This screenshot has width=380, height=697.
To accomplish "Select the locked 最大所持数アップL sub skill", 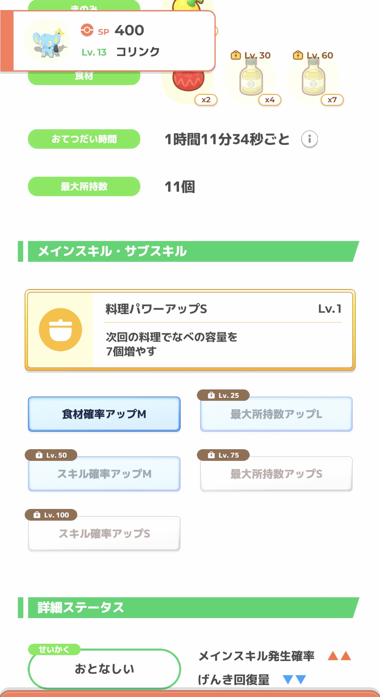I will click(x=276, y=414).
